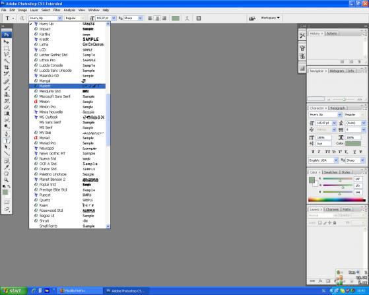The image size is (369, 295).
Task: Switch to the Channels tab
Action: (332, 209)
